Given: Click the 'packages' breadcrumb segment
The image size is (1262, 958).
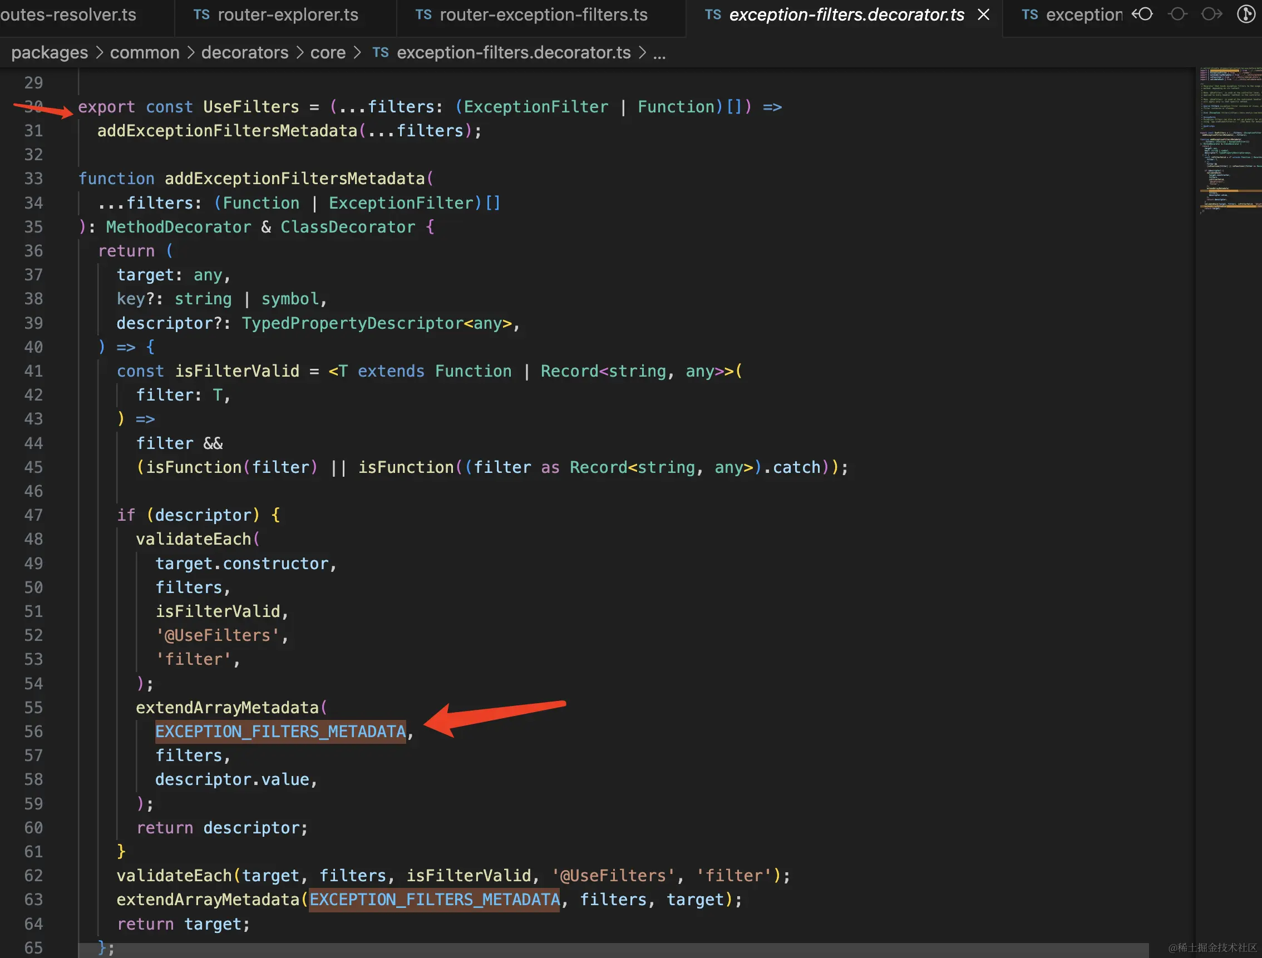Looking at the screenshot, I should tap(50, 52).
